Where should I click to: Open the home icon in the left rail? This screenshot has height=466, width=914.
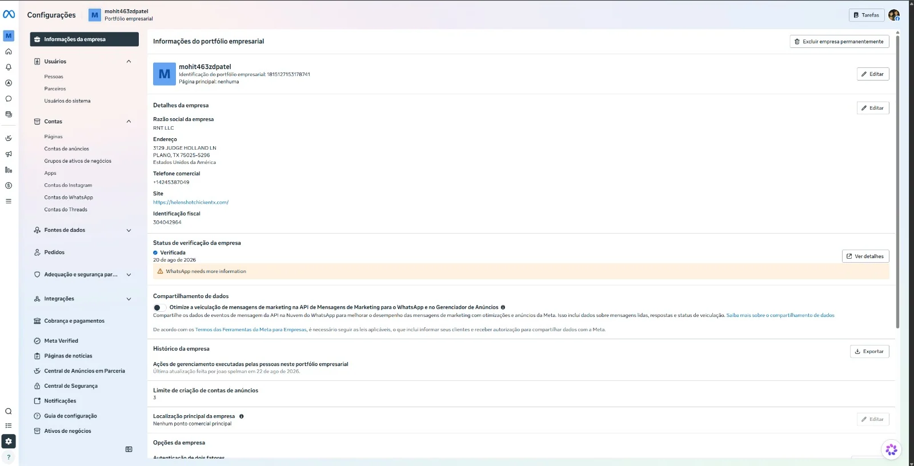[x=9, y=51]
